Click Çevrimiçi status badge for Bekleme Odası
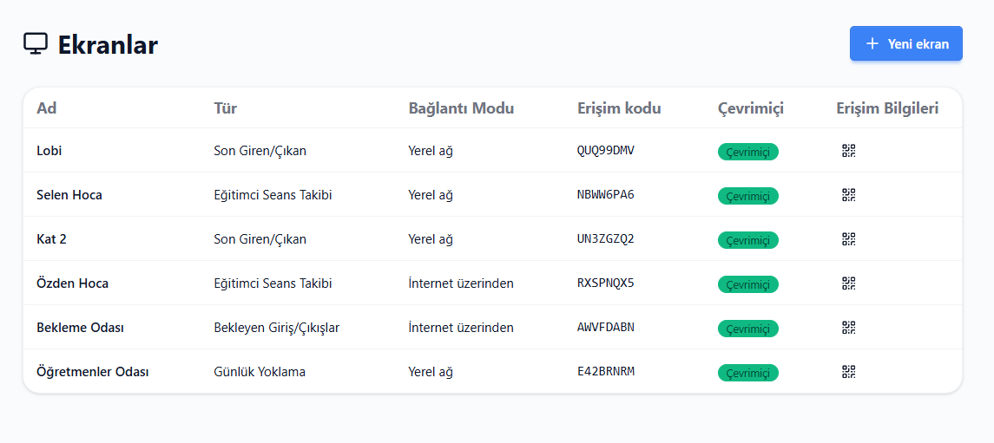Viewport: 994px width, 443px height. click(x=748, y=329)
